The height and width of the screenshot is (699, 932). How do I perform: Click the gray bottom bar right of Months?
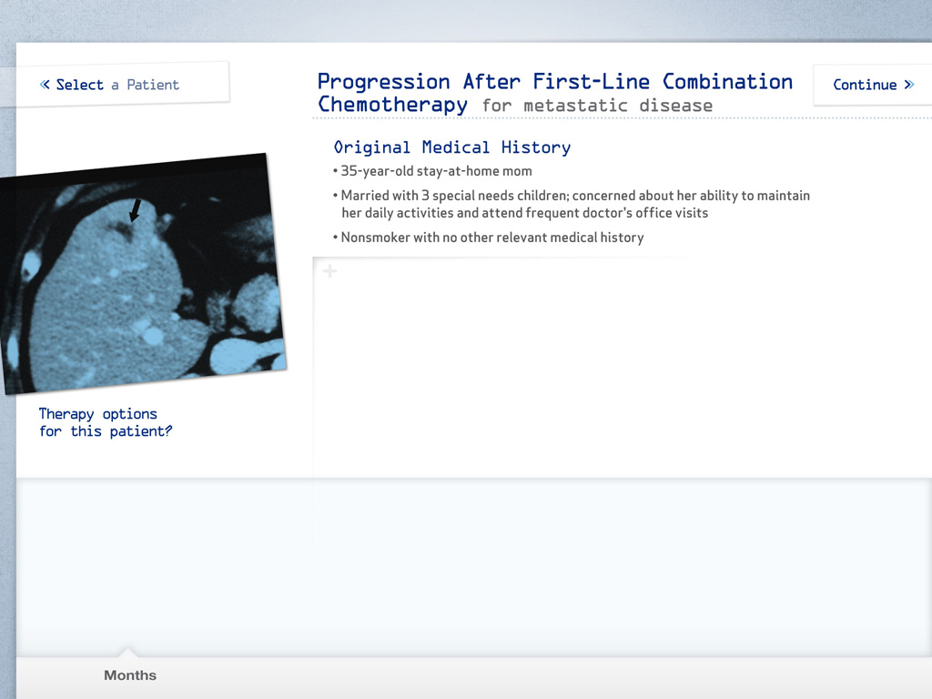(546, 677)
